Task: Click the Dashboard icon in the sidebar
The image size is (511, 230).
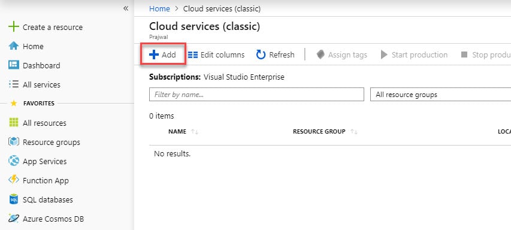Action: pyautogui.click(x=14, y=65)
